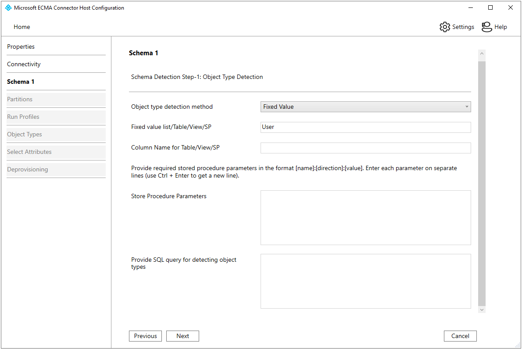Click the Fixed value list field containing User
The image size is (522, 349).
[365, 127]
